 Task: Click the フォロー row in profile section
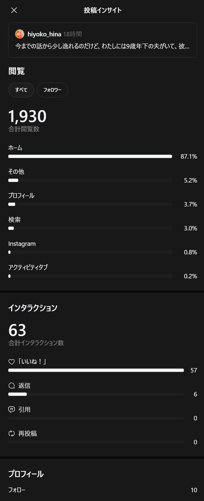pyautogui.click(x=17, y=490)
